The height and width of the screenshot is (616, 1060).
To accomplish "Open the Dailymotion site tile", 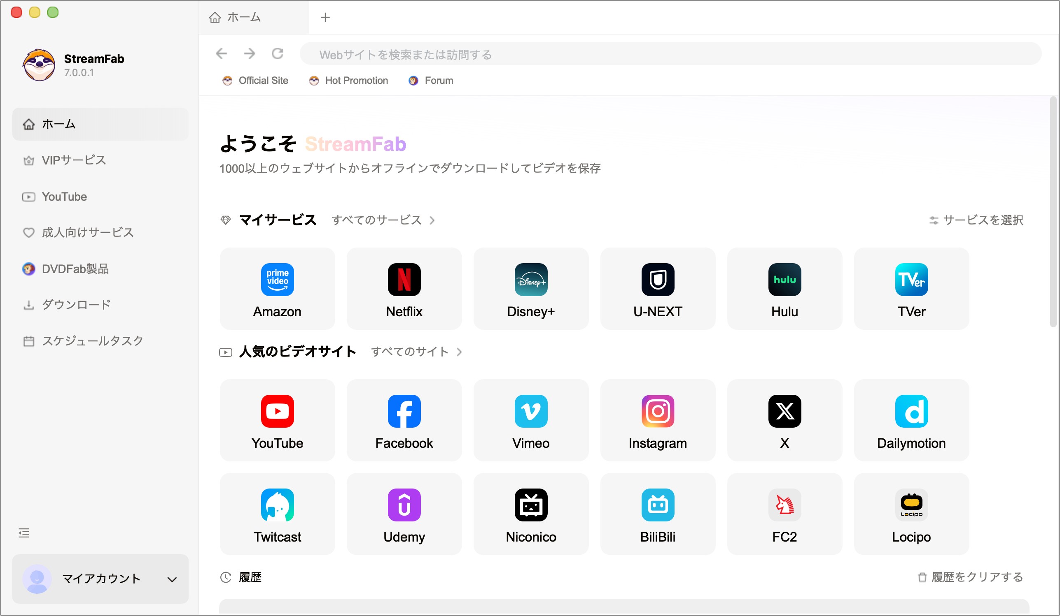I will coord(911,420).
